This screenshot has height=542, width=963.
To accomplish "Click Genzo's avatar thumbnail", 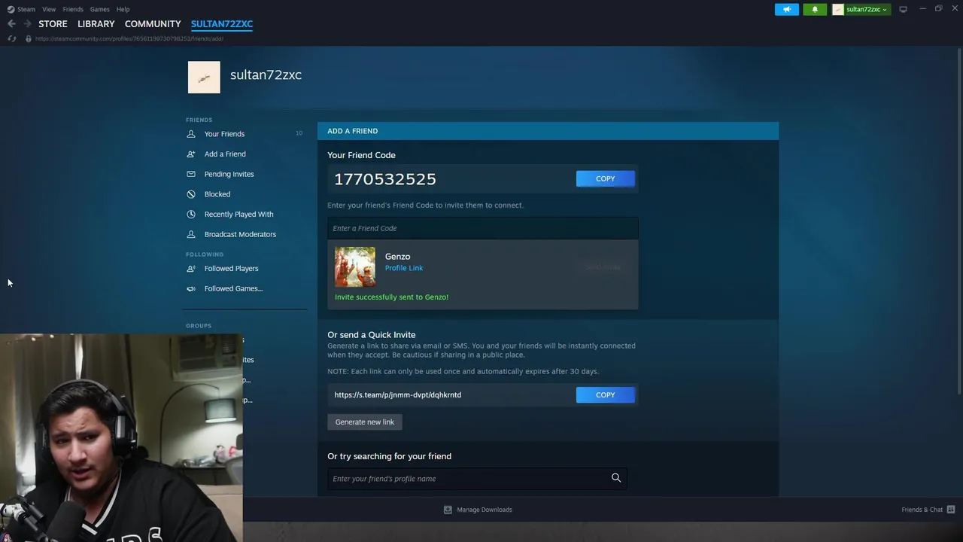I will [x=355, y=266].
